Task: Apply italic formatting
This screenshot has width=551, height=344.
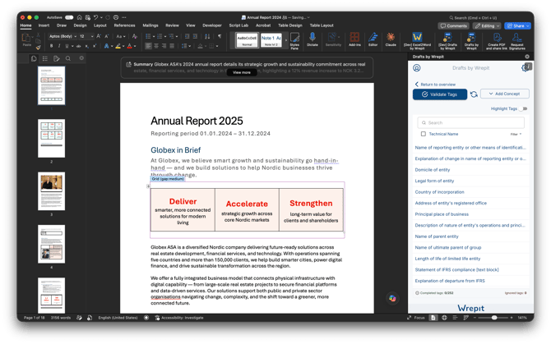Action: coord(59,46)
